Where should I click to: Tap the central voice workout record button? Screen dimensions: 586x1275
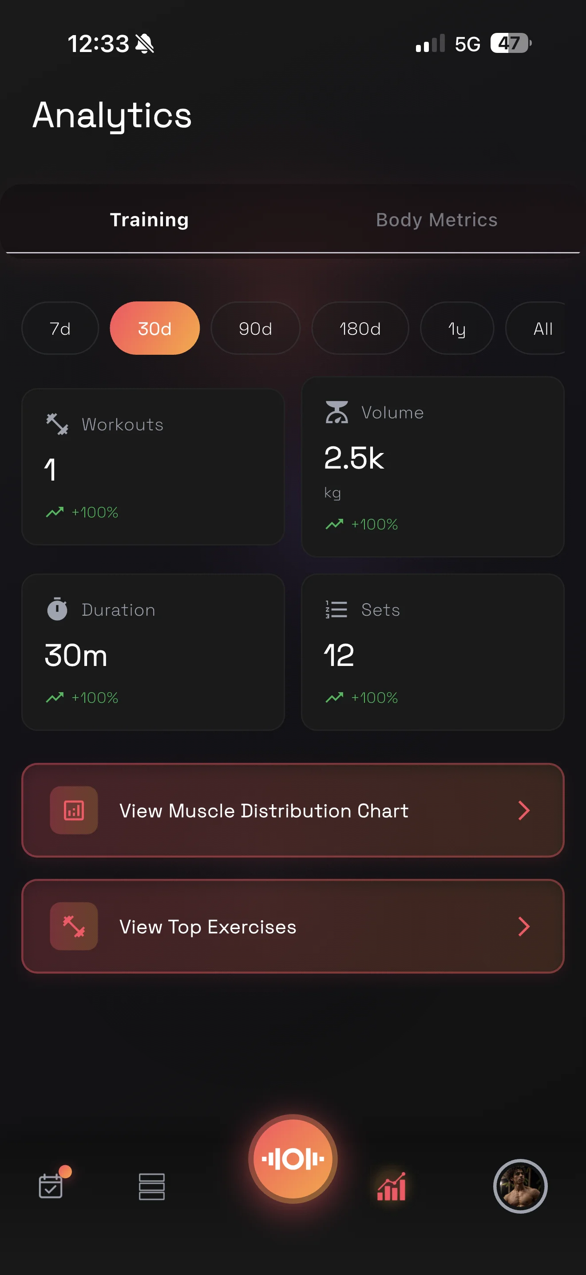point(293,1159)
